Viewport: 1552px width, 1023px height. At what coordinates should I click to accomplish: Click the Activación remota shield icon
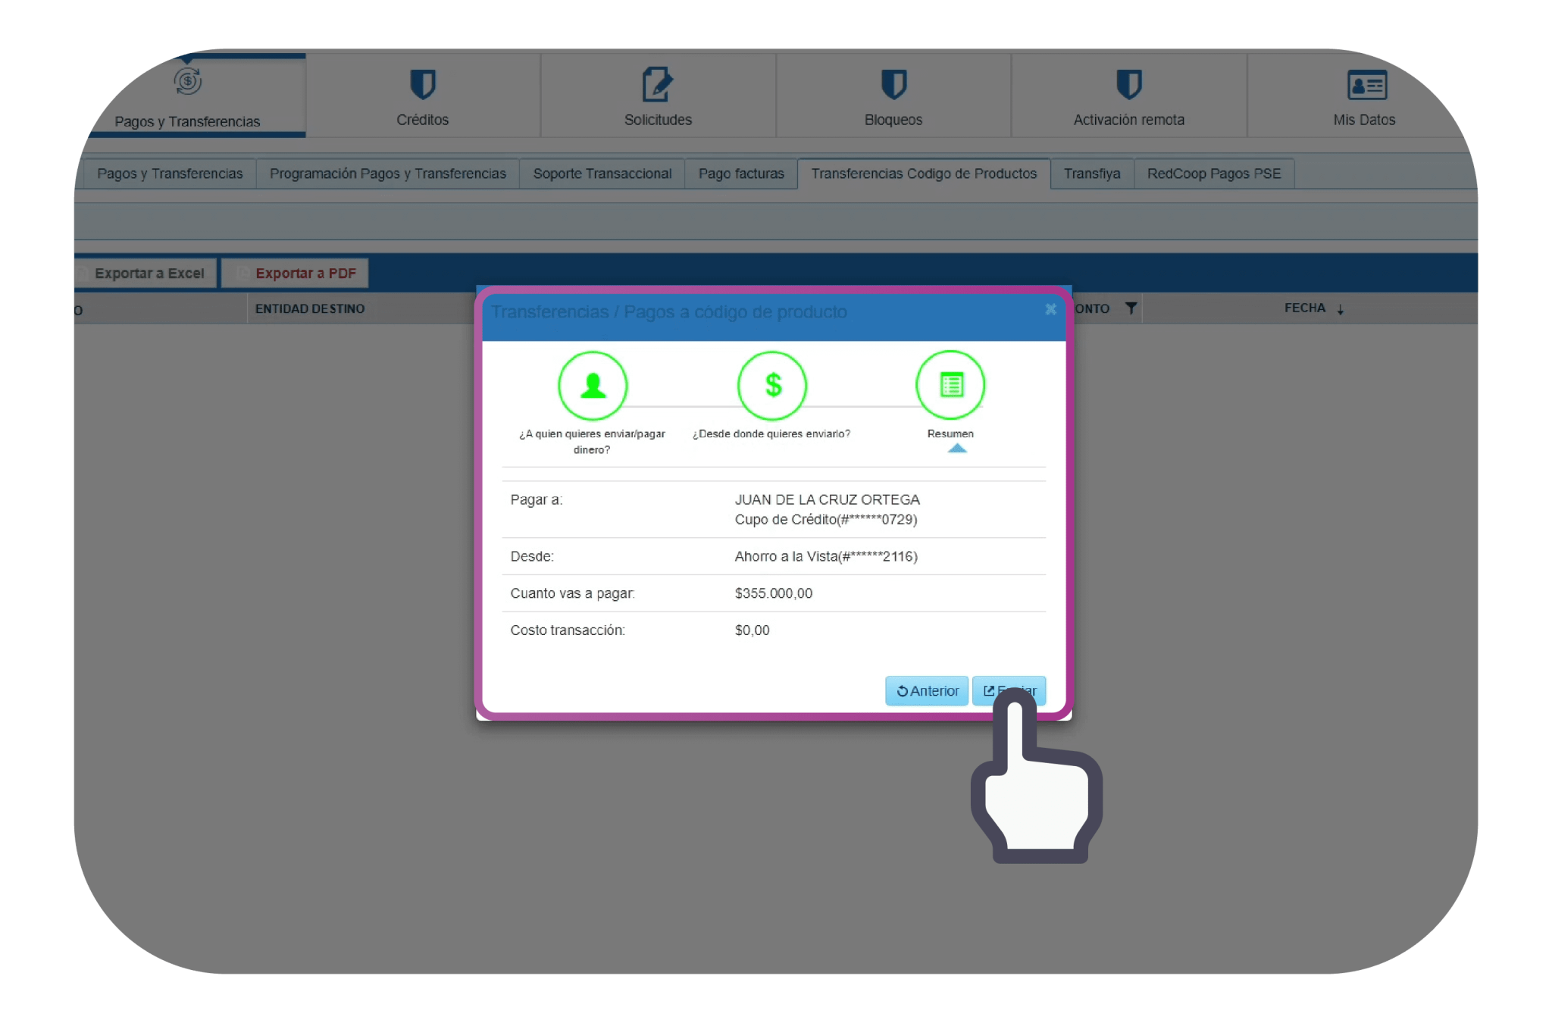[x=1128, y=84]
